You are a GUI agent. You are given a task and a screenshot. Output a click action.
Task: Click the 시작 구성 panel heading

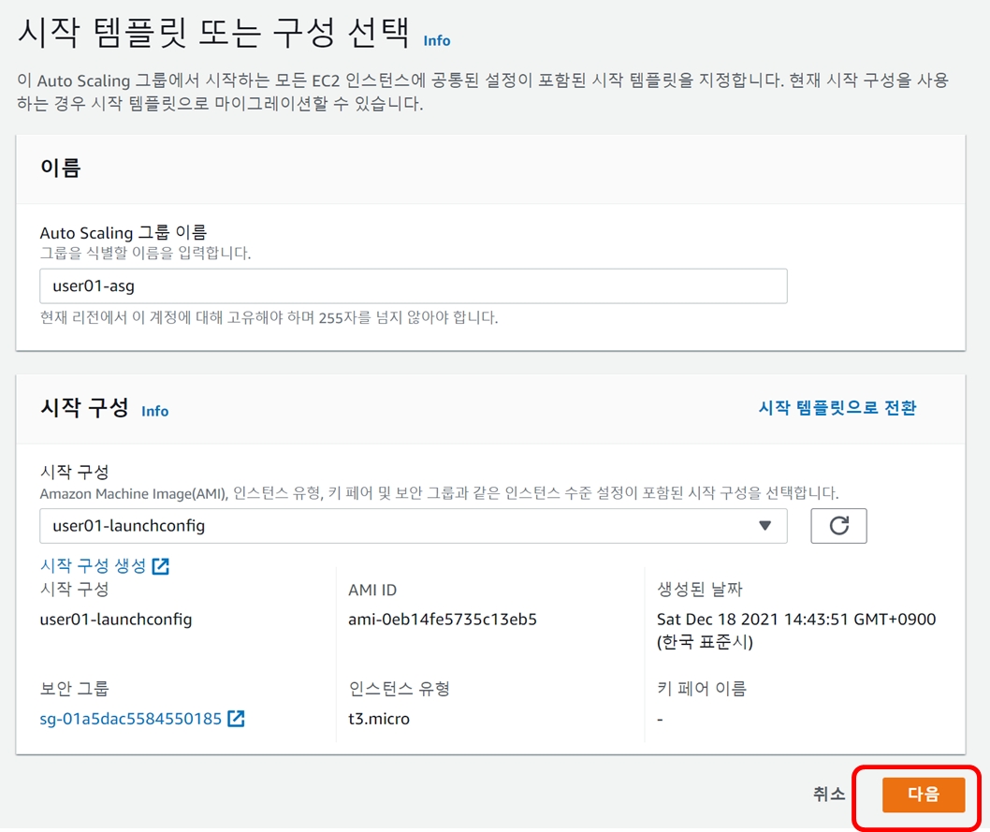(85, 408)
